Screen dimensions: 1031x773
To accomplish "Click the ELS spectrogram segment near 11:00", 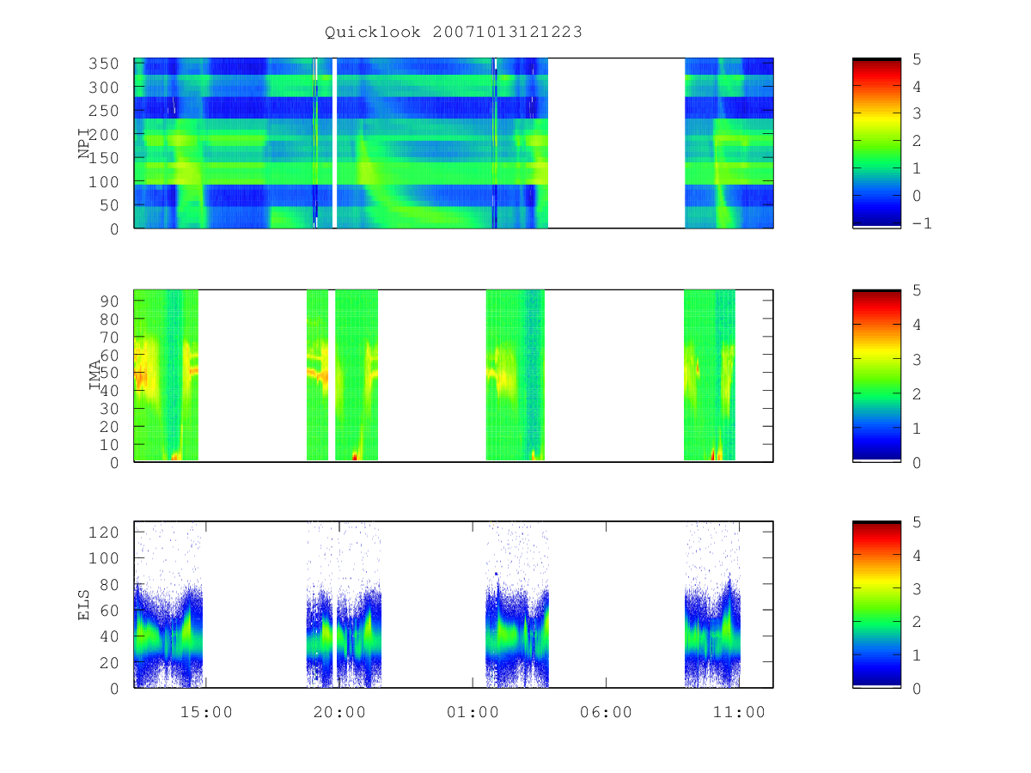I will click(x=712, y=605).
